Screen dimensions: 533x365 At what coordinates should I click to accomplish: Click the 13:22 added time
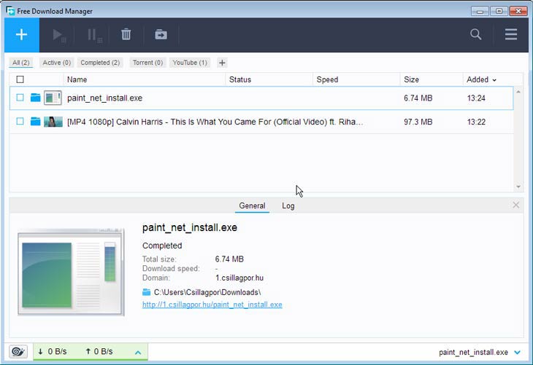pyautogui.click(x=476, y=122)
